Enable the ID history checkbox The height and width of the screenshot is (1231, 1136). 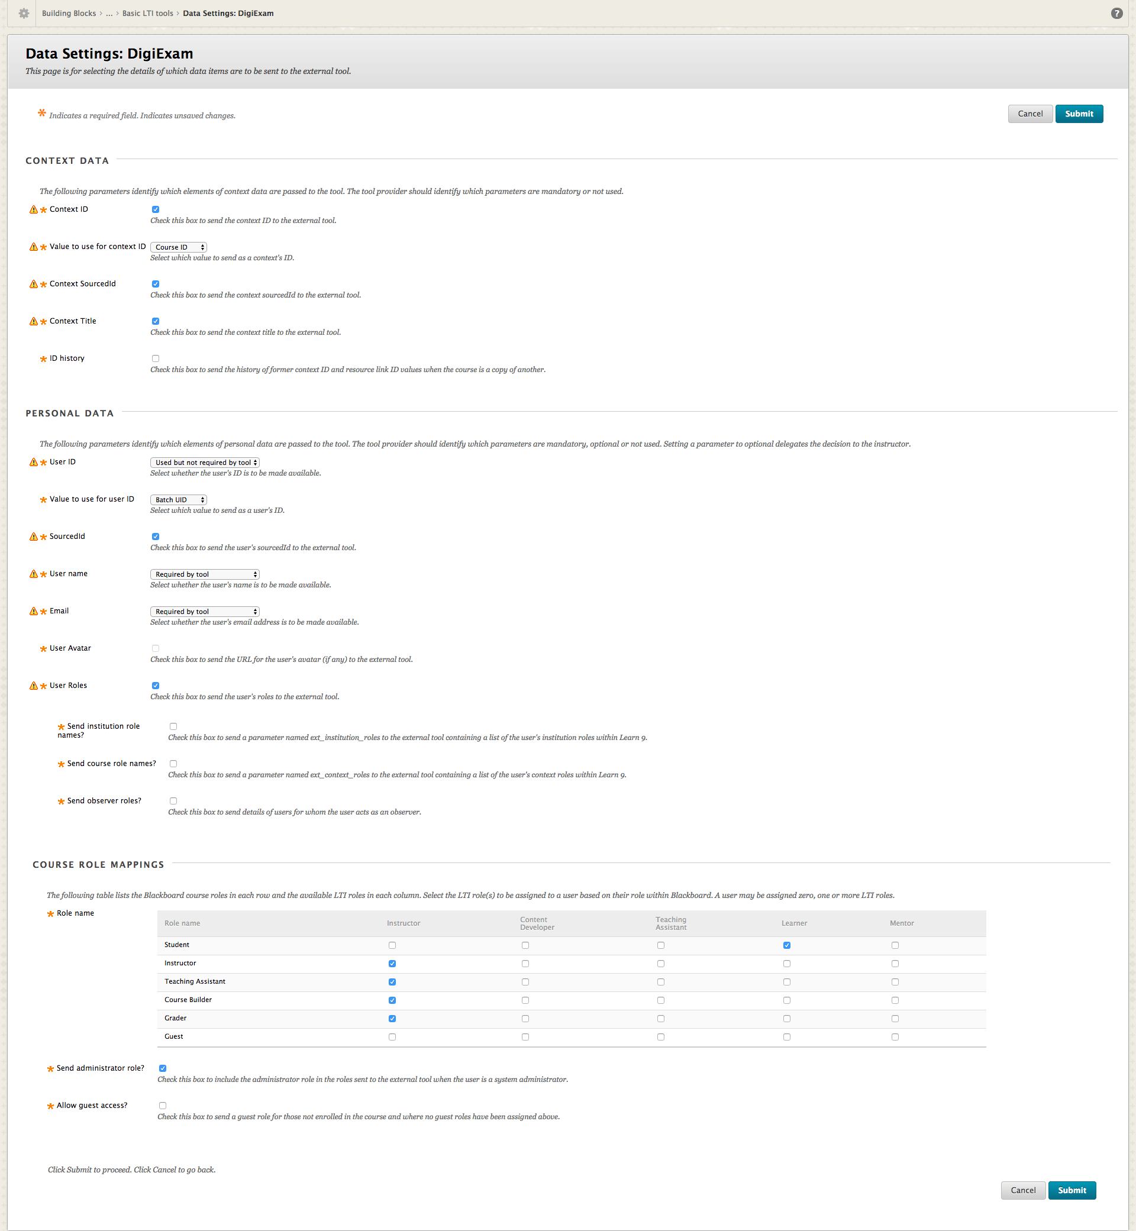click(156, 358)
